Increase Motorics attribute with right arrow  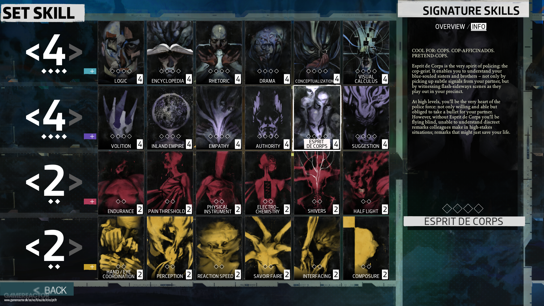(x=76, y=247)
